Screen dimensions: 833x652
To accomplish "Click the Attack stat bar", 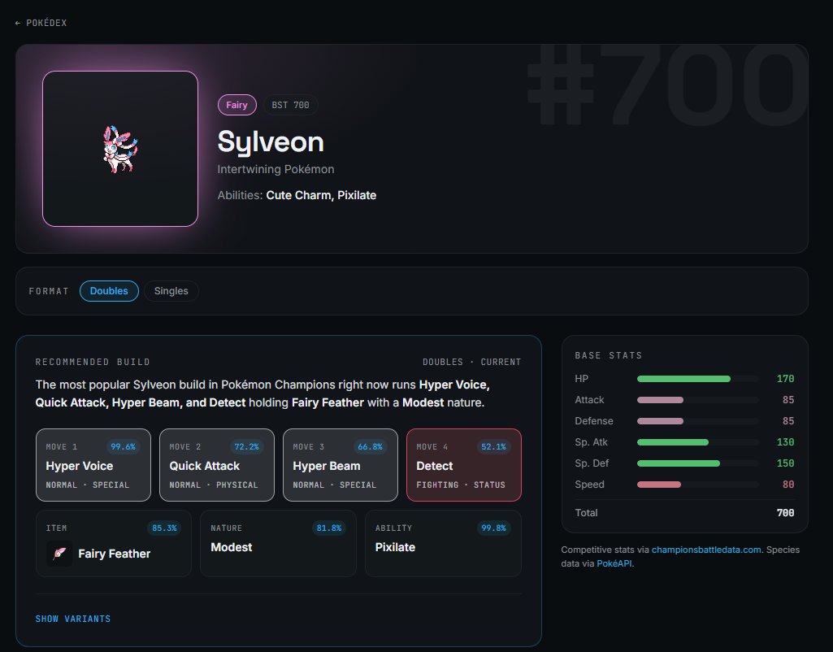I will pos(697,400).
